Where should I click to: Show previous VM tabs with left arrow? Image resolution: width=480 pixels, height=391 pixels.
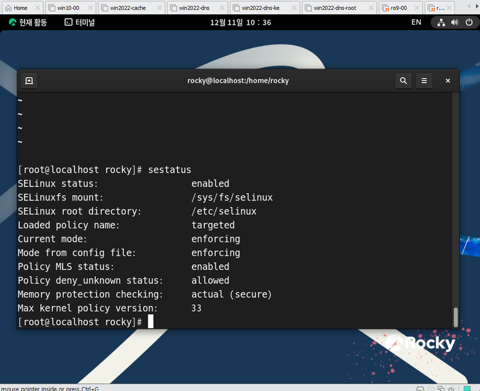tap(469, 6)
